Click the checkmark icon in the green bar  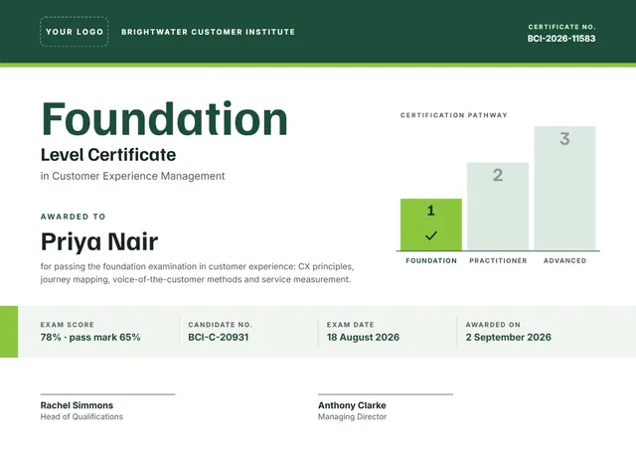(431, 235)
